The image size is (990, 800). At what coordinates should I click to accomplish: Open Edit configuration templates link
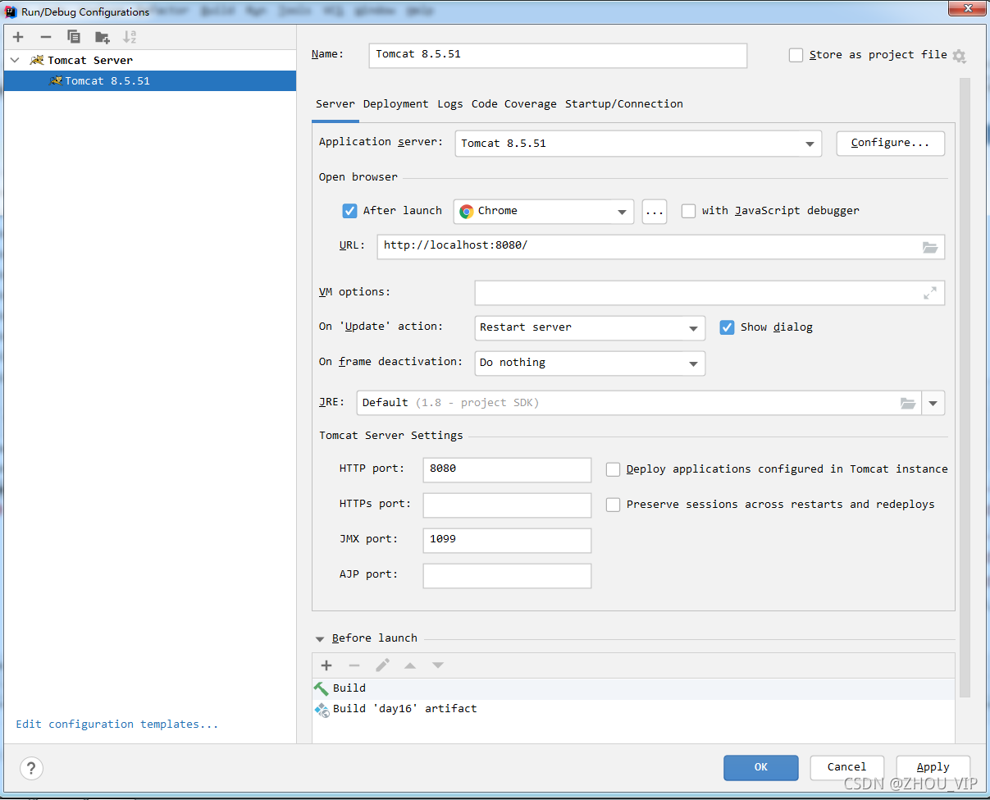pyautogui.click(x=117, y=725)
